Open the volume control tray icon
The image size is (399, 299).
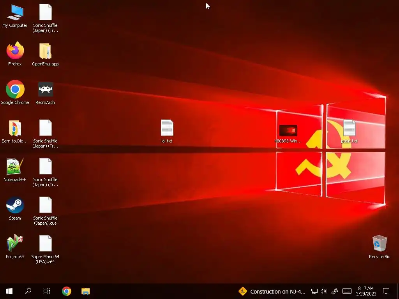coord(324,291)
